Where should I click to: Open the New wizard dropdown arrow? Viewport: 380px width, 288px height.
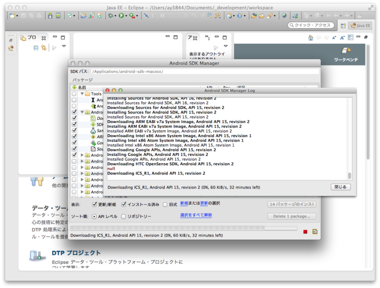(17, 16)
